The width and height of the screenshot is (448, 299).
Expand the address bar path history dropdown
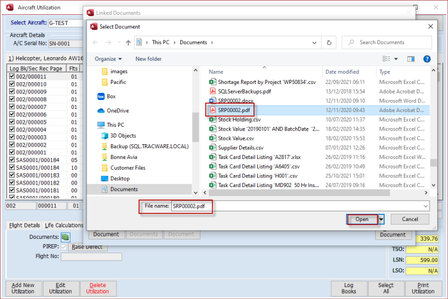(314, 43)
